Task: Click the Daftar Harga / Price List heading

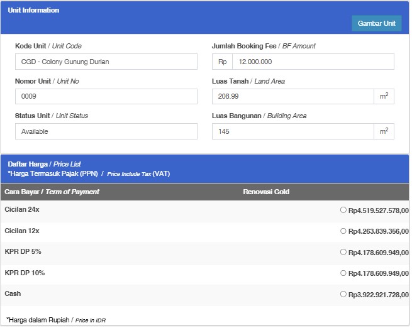Action: tap(44, 164)
